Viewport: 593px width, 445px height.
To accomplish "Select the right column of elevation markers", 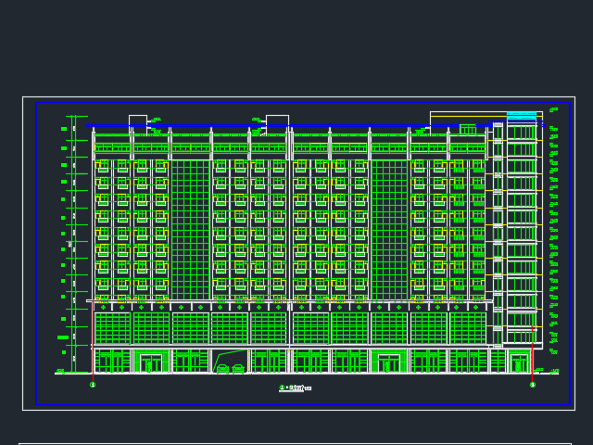I will point(553,232).
